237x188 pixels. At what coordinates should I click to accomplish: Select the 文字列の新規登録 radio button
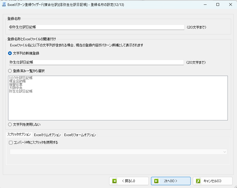coord(10,53)
